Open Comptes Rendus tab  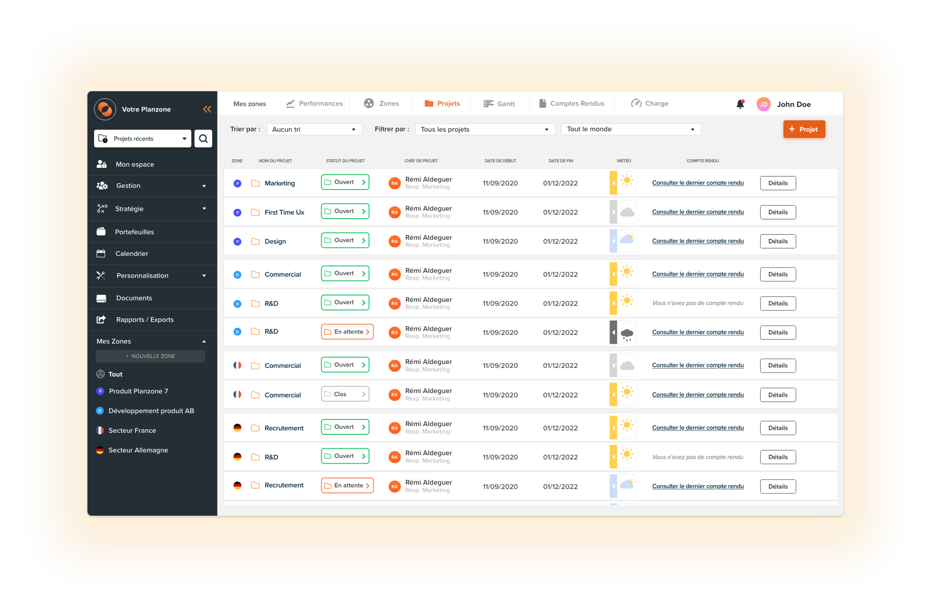(572, 103)
